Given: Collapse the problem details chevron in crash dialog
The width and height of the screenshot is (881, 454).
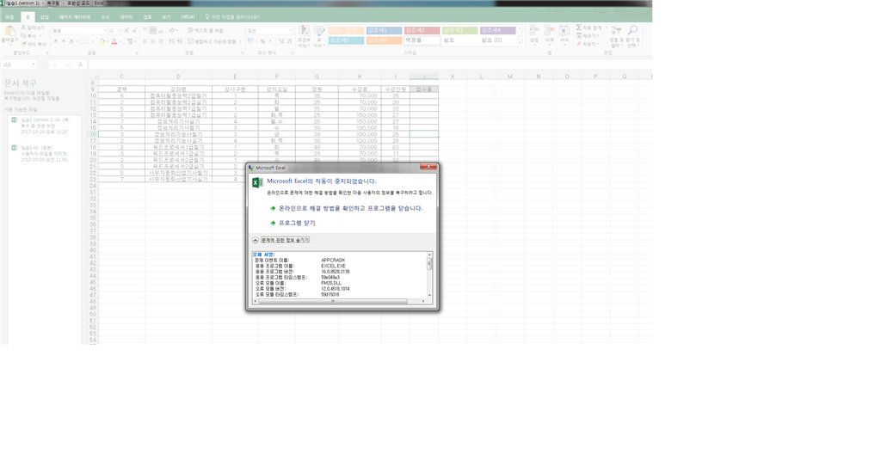Looking at the screenshot, I should coord(255,240).
